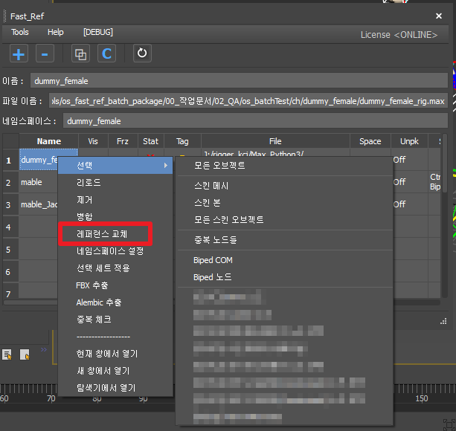Click the Vis column header
Image resolution: width=456 pixels, height=431 pixels.
pos(93,141)
